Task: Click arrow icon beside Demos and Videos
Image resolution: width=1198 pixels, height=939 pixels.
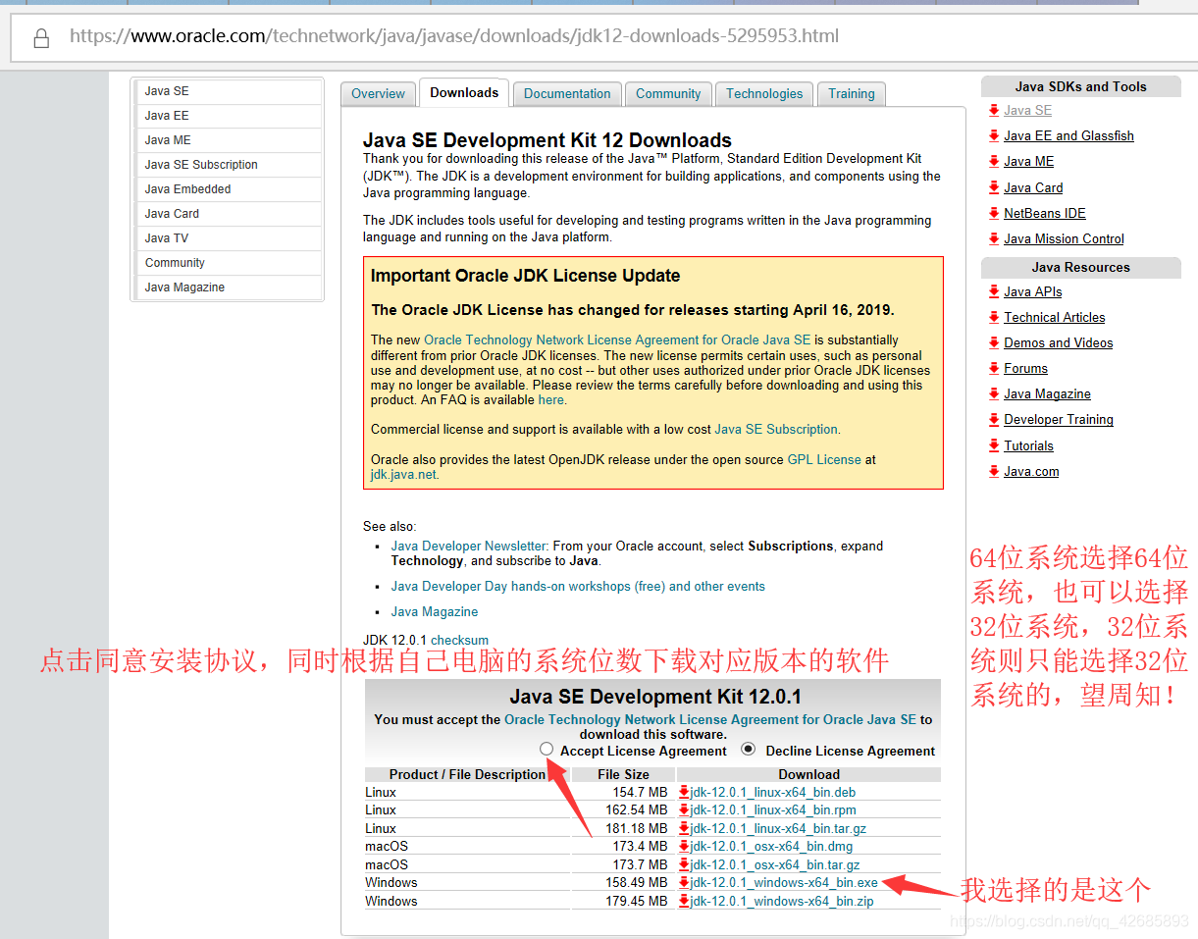Action: pos(994,342)
